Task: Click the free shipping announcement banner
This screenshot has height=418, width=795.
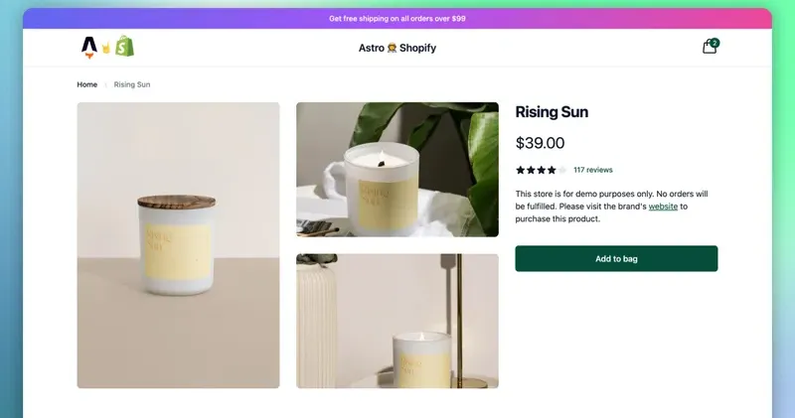Action: tap(397, 18)
